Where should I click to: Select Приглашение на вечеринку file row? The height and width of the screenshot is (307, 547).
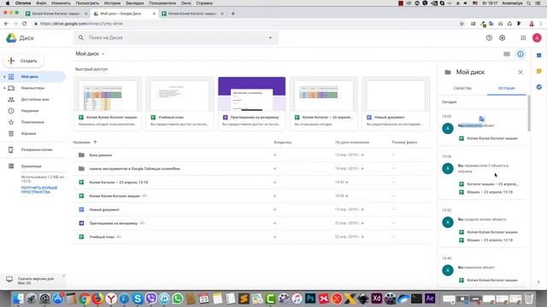251,223
